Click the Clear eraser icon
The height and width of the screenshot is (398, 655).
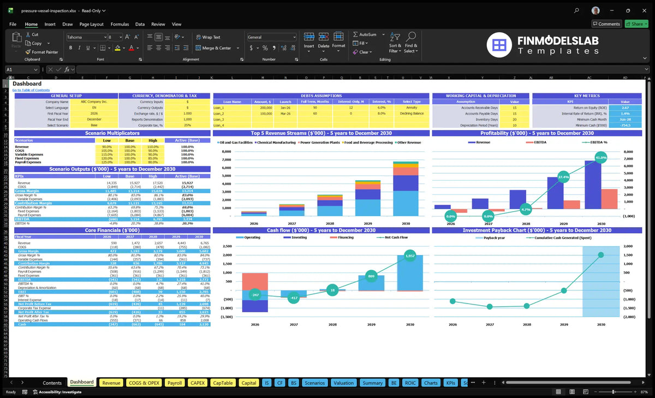[355, 52]
